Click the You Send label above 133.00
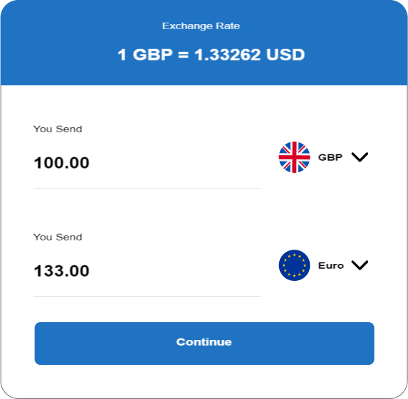 point(58,237)
